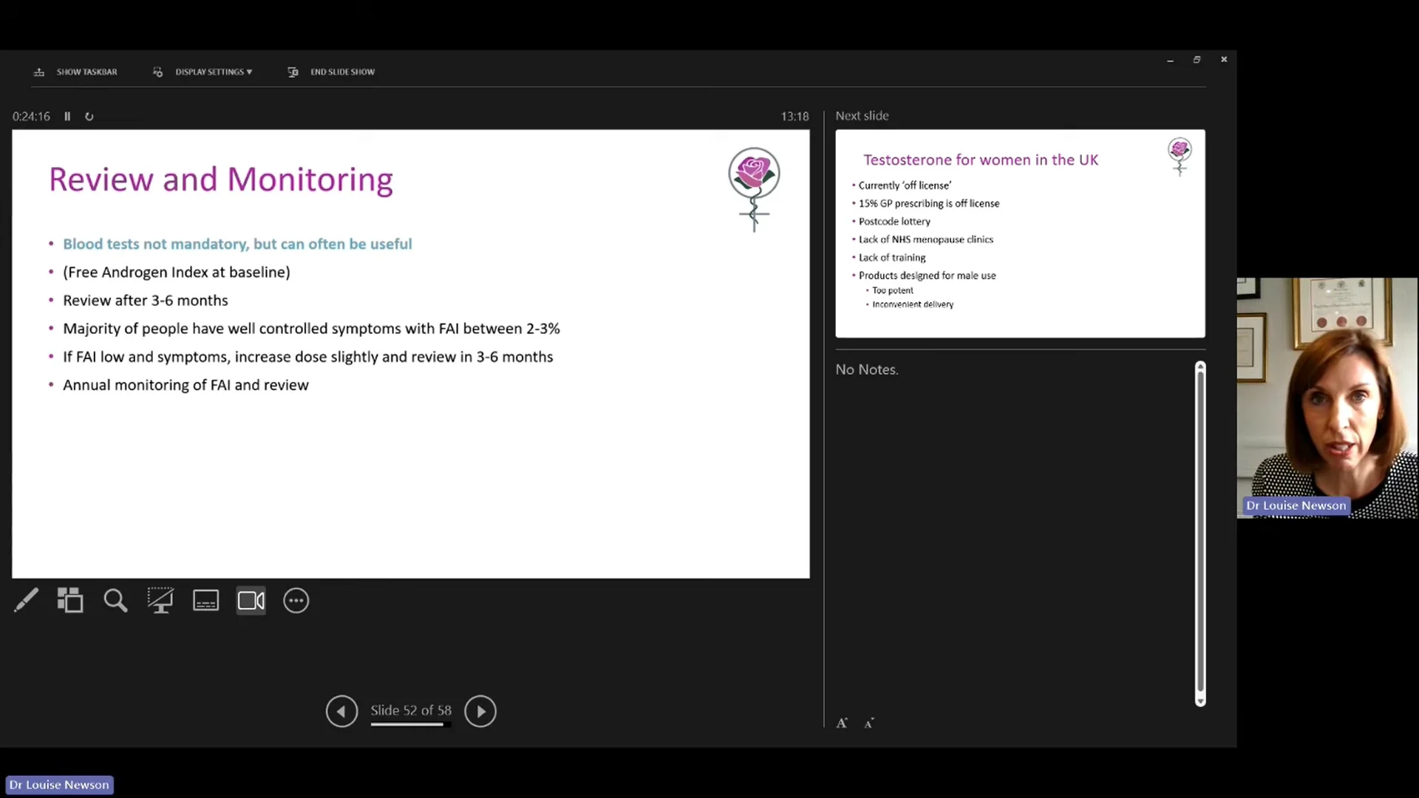Viewport: 1419px width, 798px height.
Task: Select the laser pointer tool
Action: tap(24, 600)
